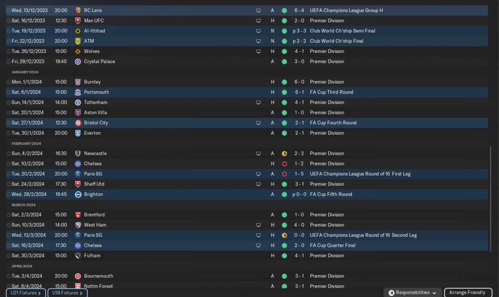Toggle the check circle beside Sat, 2/3/2024
The height and width of the screenshot is (297, 499).
coord(9,215)
